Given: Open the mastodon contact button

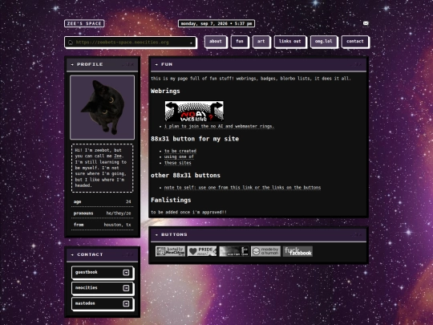Looking at the screenshot, I should click(x=103, y=303).
